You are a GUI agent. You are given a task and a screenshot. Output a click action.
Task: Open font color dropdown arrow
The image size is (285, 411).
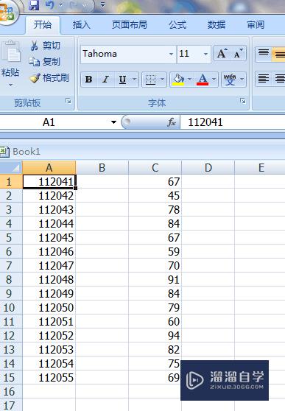[214, 79]
